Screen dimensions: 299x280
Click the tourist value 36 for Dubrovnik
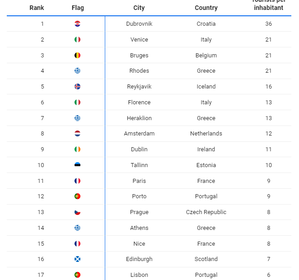point(268,24)
